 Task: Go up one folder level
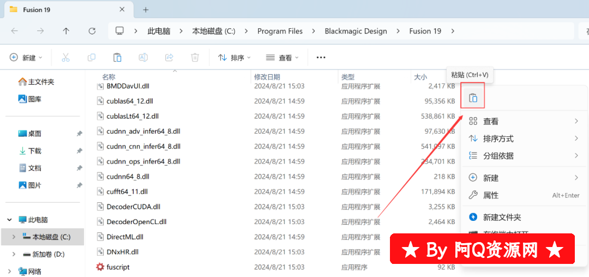click(66, 31)
